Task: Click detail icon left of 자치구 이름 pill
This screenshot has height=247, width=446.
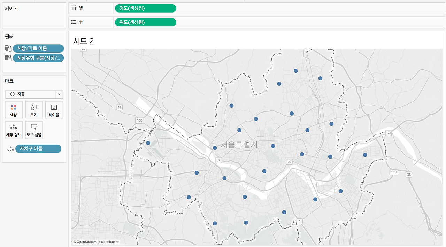Action: point(11,149)
